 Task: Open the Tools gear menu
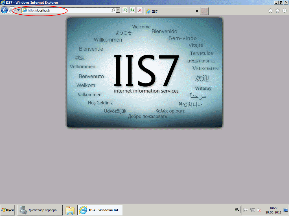(284, 11)
